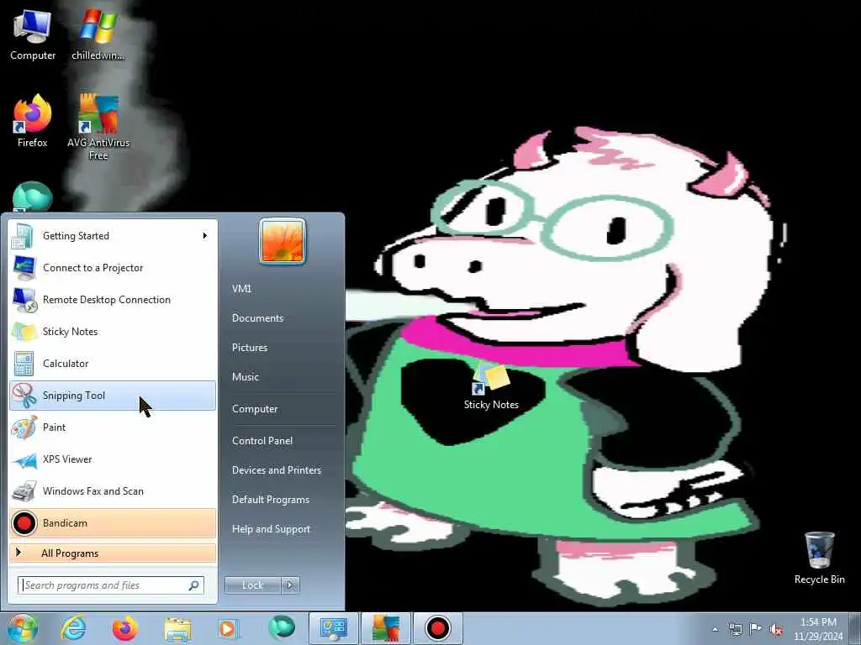Viewport: 861px width, 645px height.
Task: Open the clock showing 1:54 PM
Action: [x=818, y=629]
